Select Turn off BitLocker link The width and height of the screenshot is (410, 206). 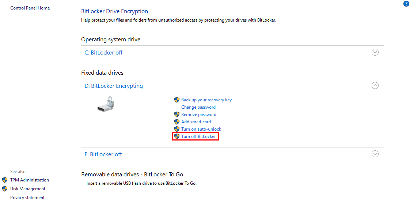(x=198, y=136)
